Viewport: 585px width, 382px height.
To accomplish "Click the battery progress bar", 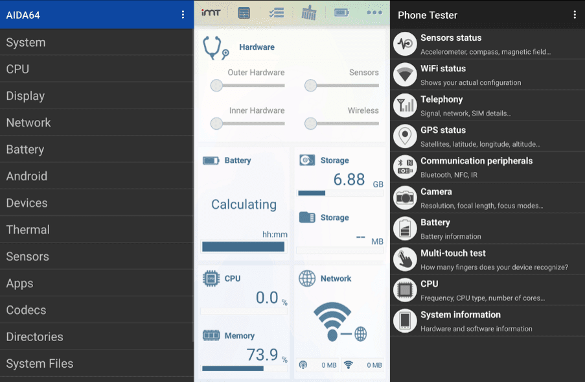I will point(243,246).
